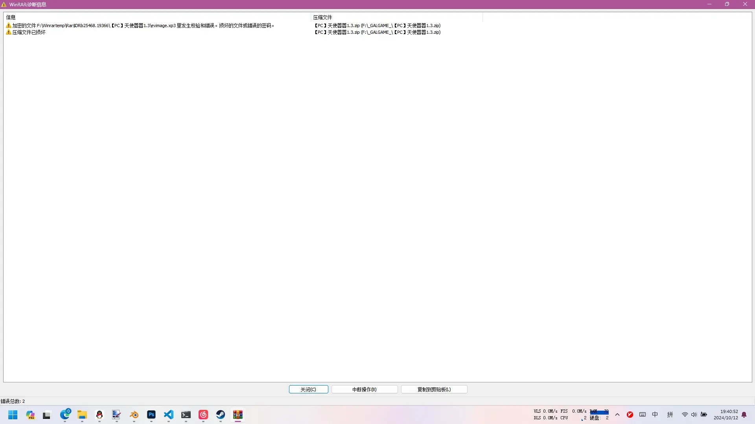Open Steam from the taskbar

click(221, 415)
